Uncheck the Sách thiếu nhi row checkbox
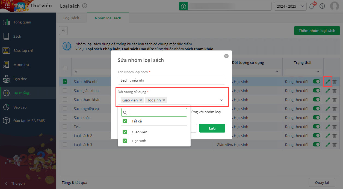Viewport: 343px width, 189px height. [x=65, y=81]
